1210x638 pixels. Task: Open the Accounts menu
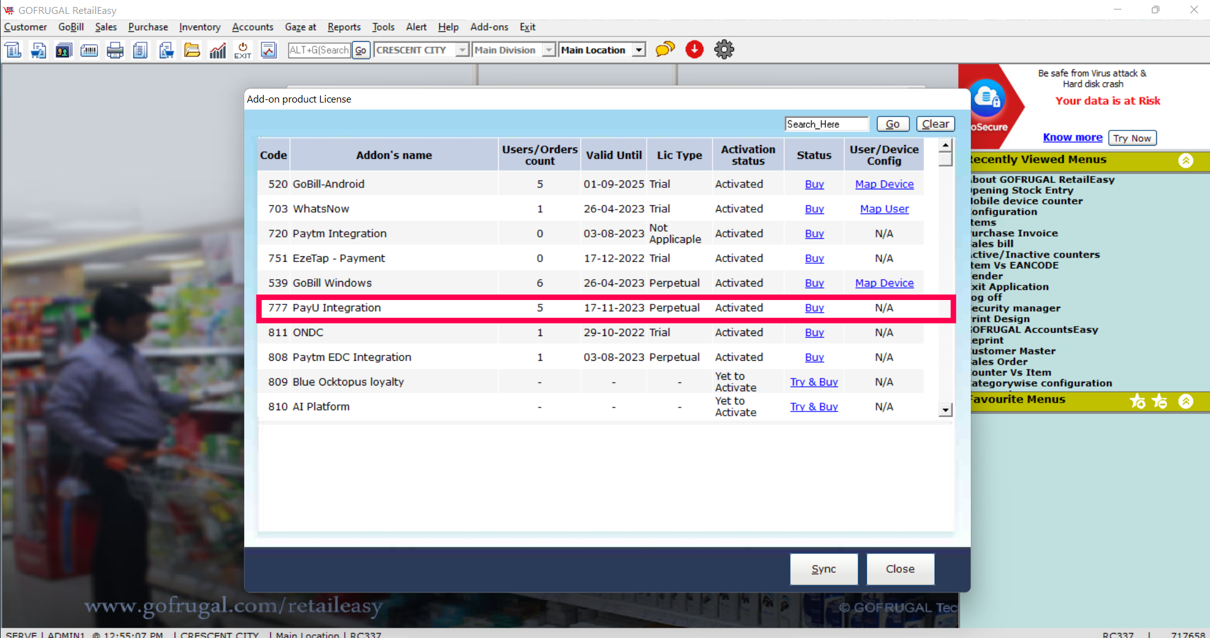click(253, 27)
